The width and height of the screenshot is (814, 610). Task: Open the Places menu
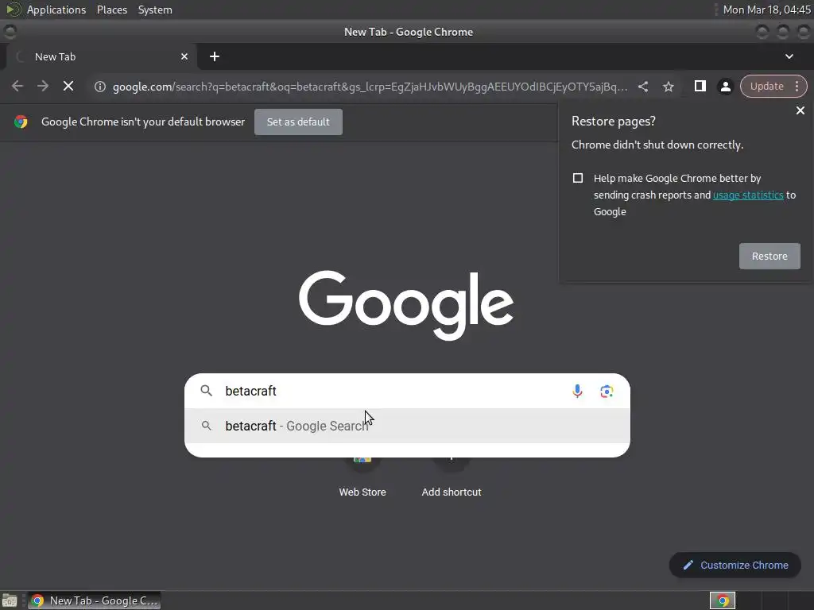[111, 10]
